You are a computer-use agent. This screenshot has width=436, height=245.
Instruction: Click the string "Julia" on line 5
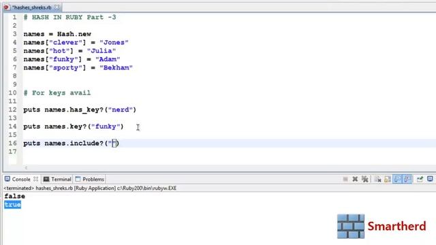click(102, 51)
